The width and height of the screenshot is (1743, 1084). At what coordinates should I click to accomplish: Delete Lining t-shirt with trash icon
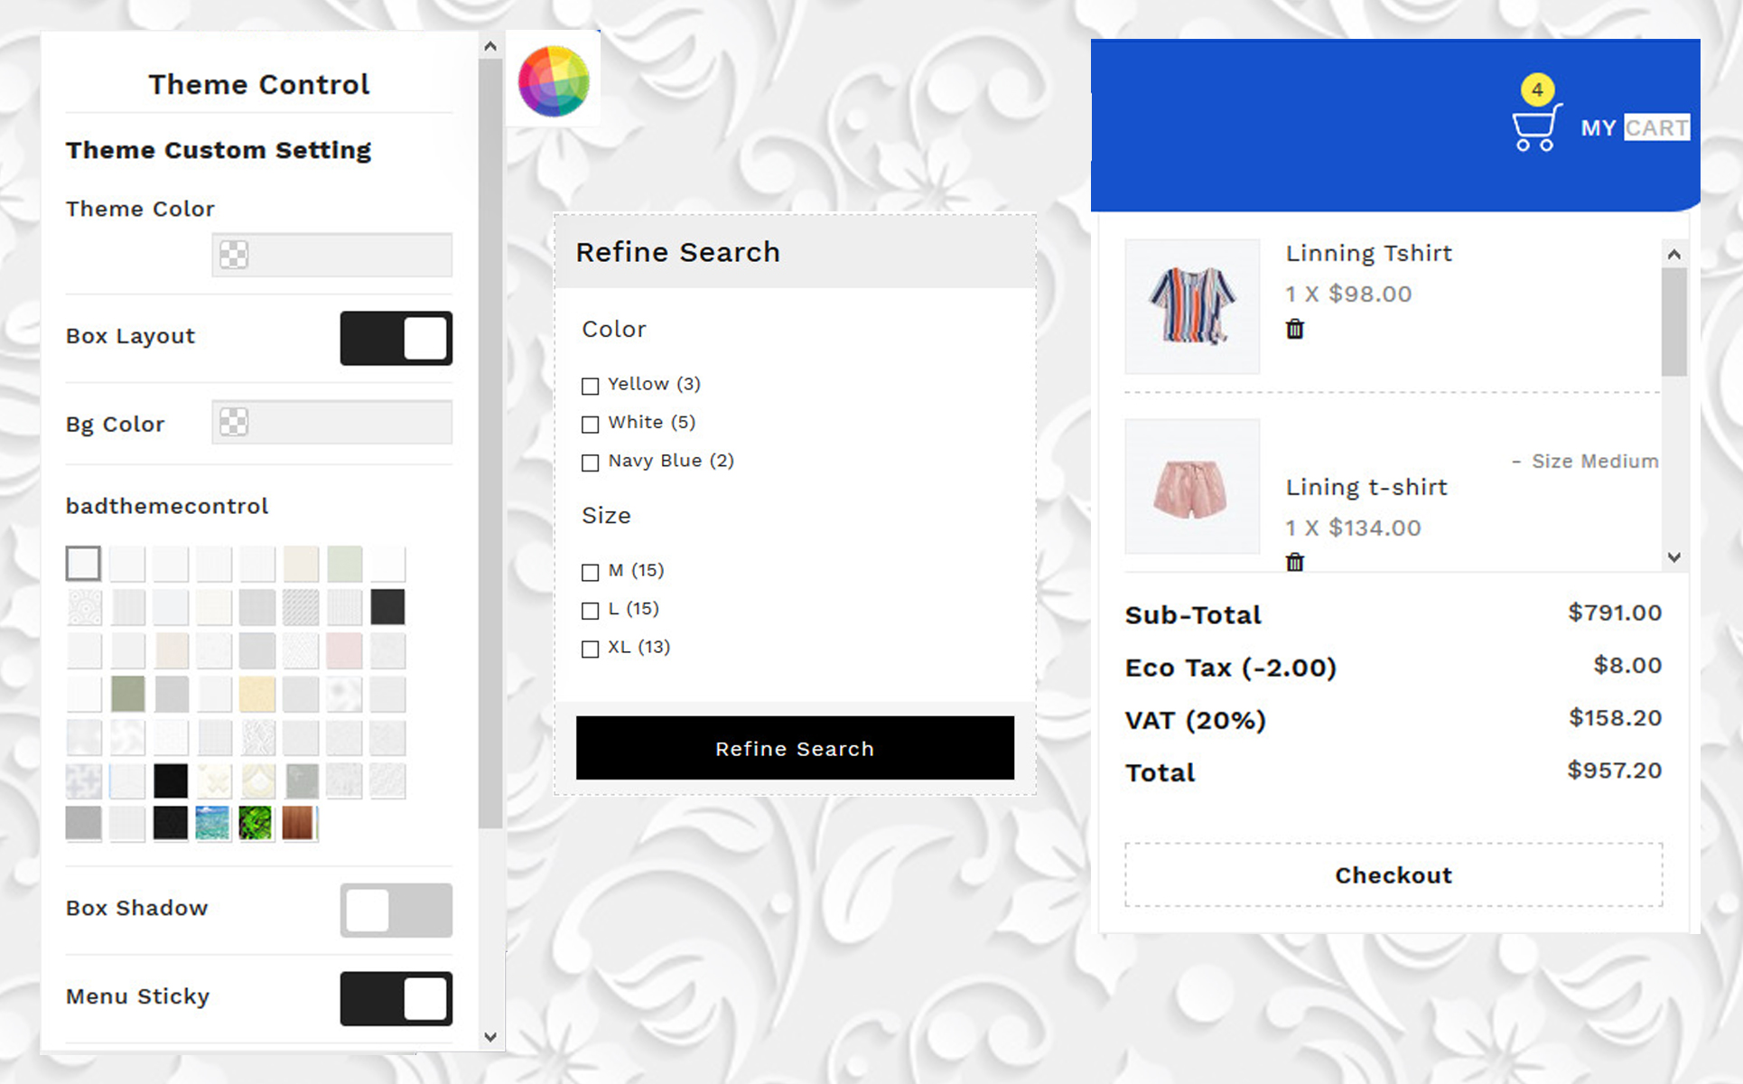(1295, 562)
